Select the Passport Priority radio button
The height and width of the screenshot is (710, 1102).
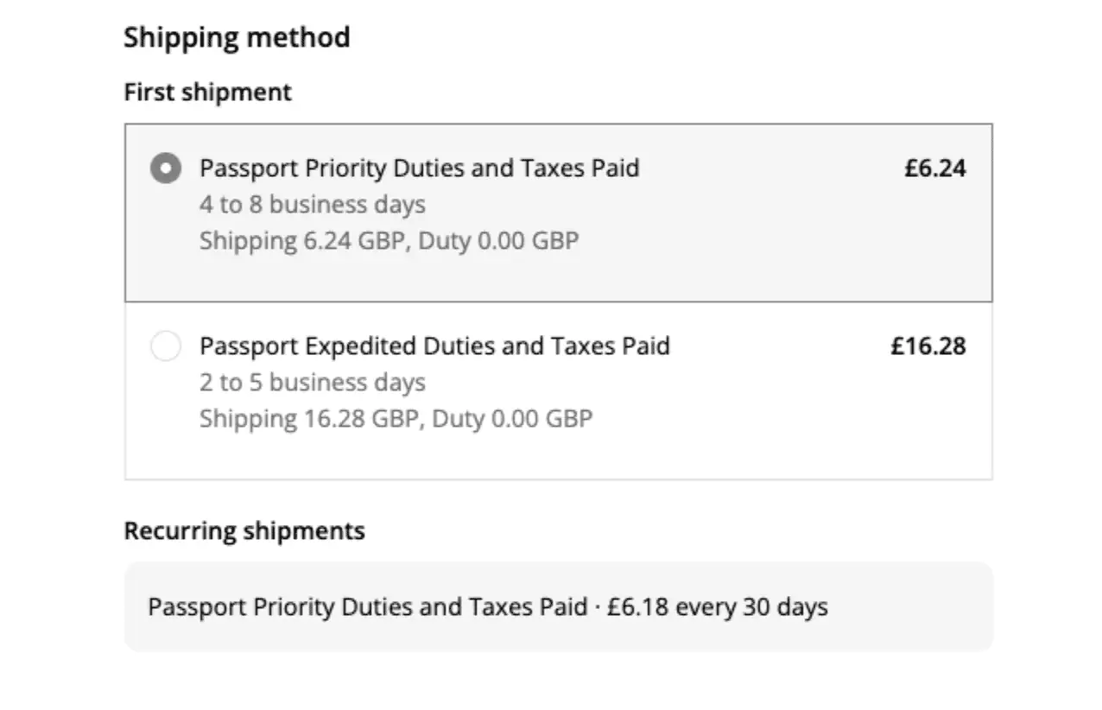click(166, 168)
